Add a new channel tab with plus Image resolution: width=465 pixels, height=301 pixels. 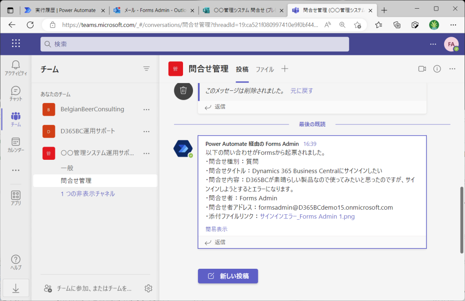click(x=285, y=69)
